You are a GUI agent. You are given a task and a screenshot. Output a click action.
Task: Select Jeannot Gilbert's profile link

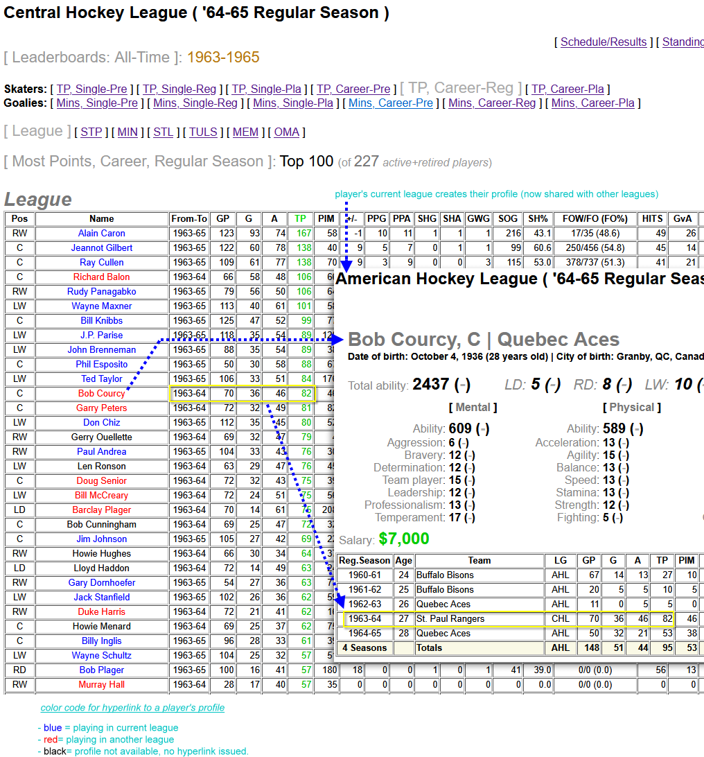(x=102, y=248)
